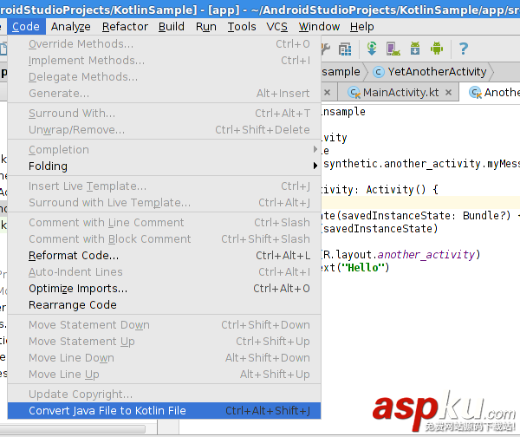The image size is (520, 437).
Task: Open the Refactor menu
Action: (x=125, y=27)
